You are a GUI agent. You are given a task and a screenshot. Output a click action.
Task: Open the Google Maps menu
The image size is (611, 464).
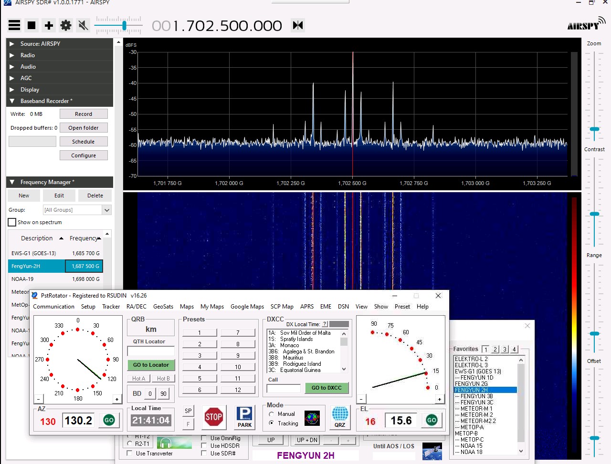[x=247, y=307]
